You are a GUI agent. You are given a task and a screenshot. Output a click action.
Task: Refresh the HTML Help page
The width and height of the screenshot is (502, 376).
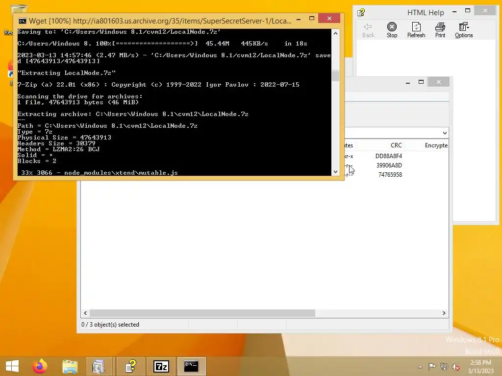(x=416, y=30)
